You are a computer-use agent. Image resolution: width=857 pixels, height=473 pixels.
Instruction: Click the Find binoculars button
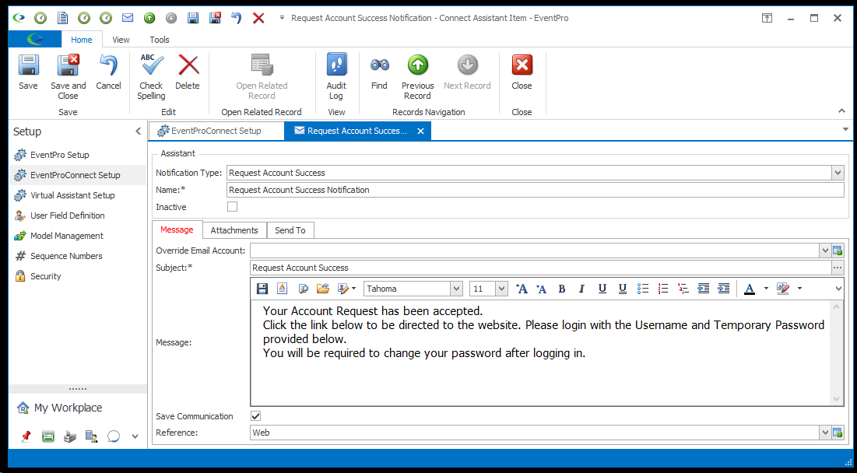click(x=379, y=72)
